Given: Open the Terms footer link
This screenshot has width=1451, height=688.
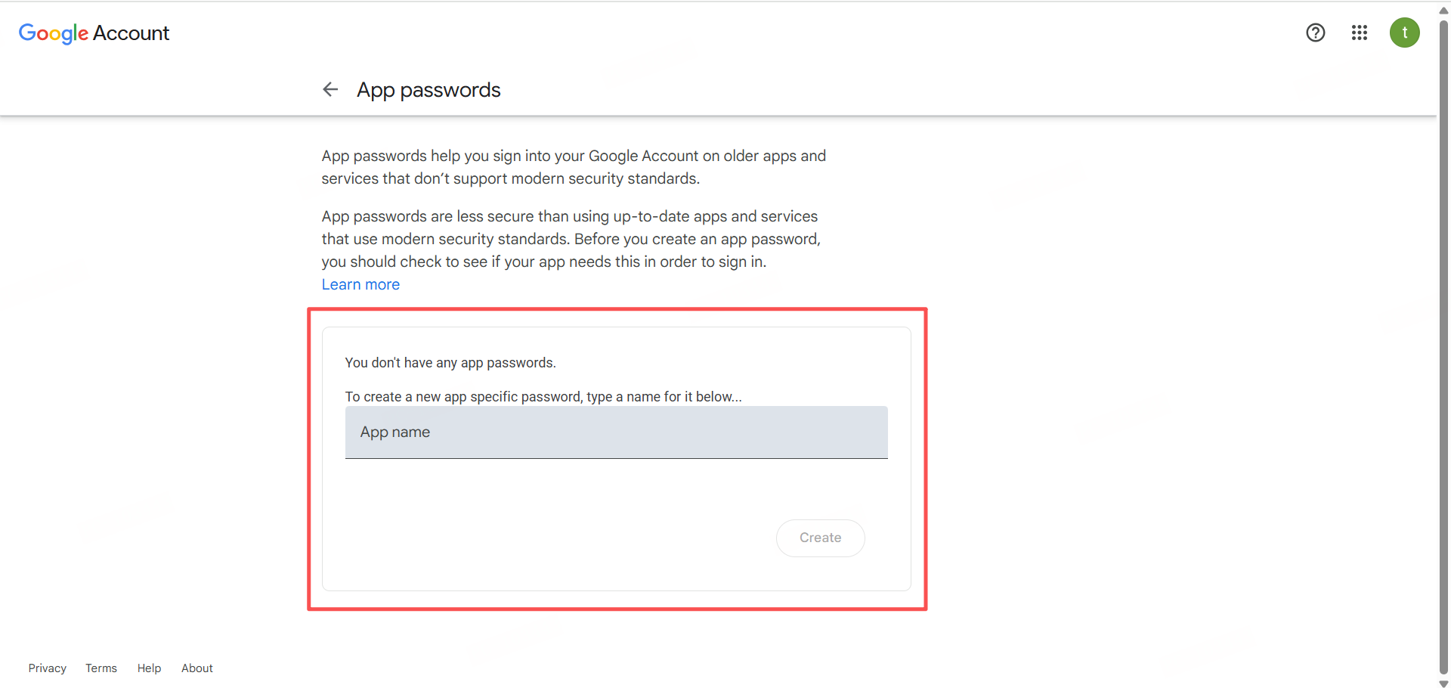Looking at the screenshot, I should click(x=101, y=668).
